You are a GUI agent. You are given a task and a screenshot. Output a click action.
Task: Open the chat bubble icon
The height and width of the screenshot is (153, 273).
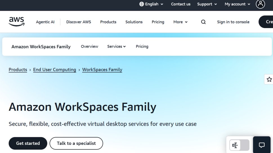pyautogui.click(x=262, y=145)
